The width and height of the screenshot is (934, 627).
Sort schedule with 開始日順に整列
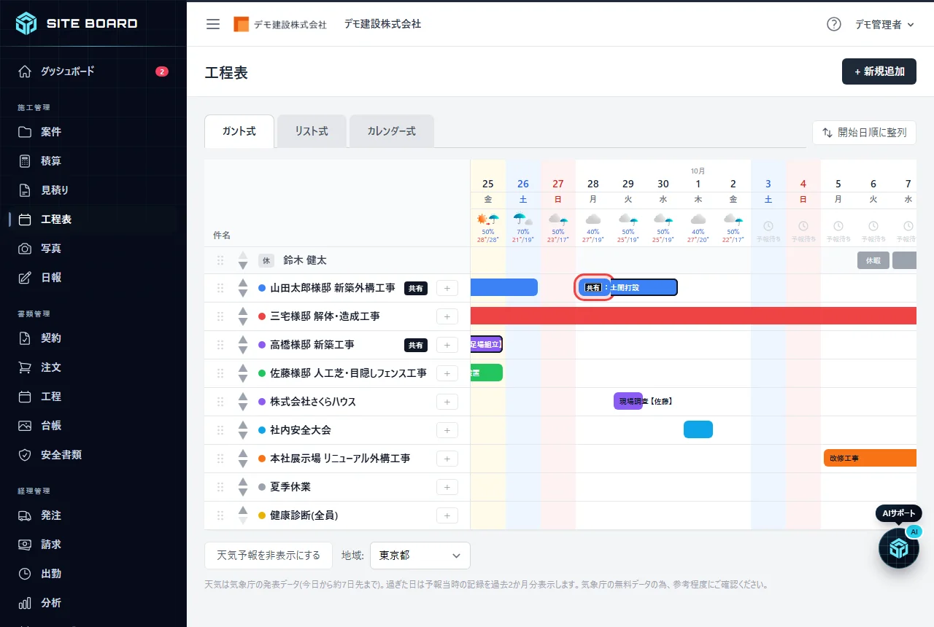864,133
